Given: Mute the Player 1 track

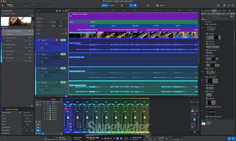Looking at the screenshot, I should tap(57, 54).
